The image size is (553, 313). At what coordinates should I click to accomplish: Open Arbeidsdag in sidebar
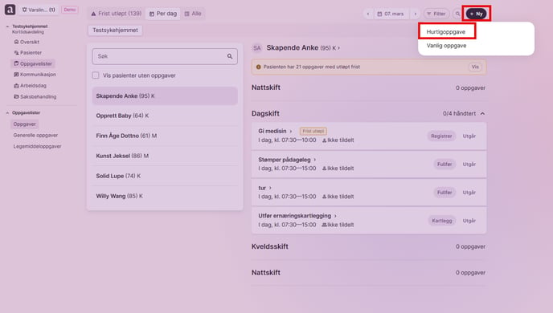click(x=31, y=86)
